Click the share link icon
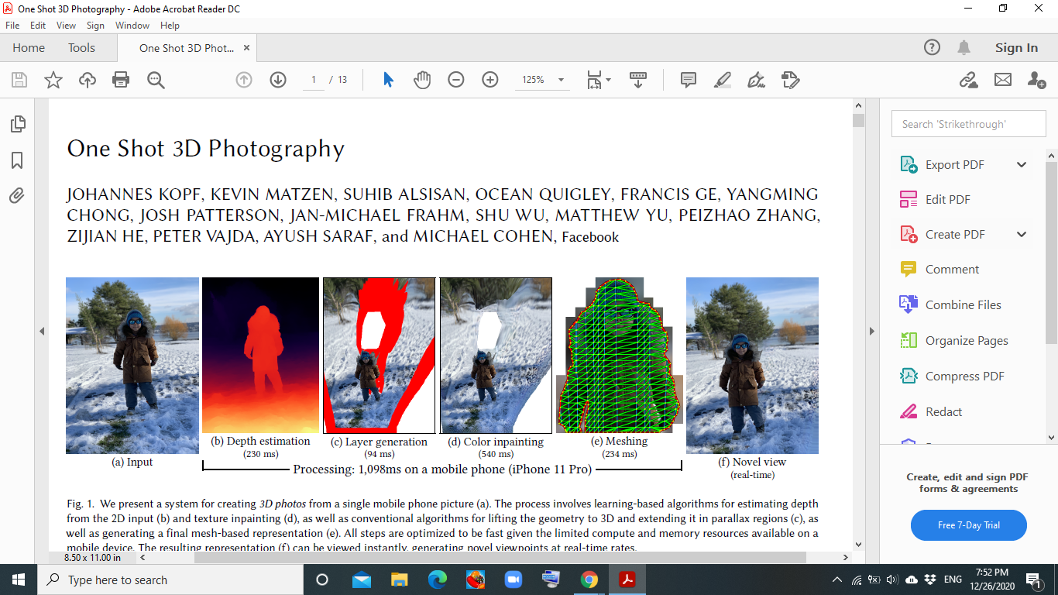The height and width of the screenshot is (595, 1058). pyautogui.click(x=968, y=80)
